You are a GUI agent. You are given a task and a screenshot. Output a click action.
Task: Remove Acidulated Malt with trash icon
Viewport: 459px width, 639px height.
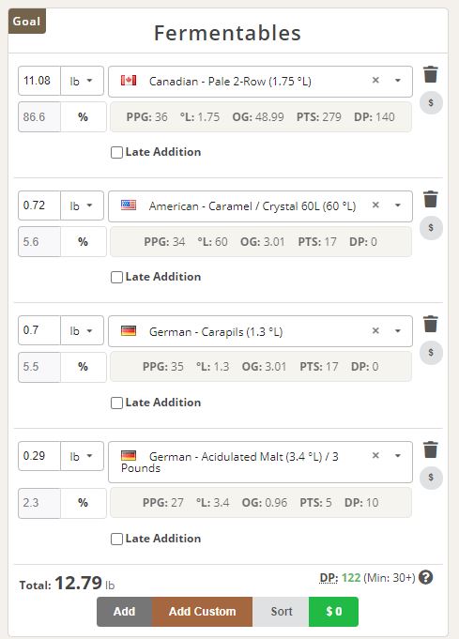click(x=431, y=449)
